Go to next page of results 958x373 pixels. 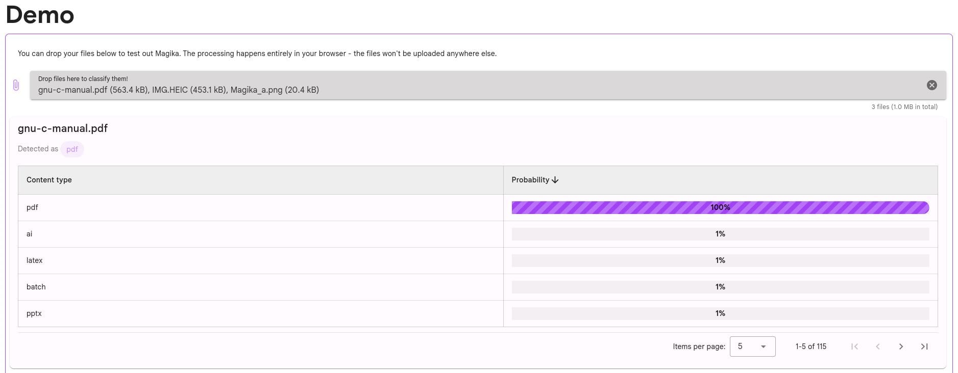901,347
